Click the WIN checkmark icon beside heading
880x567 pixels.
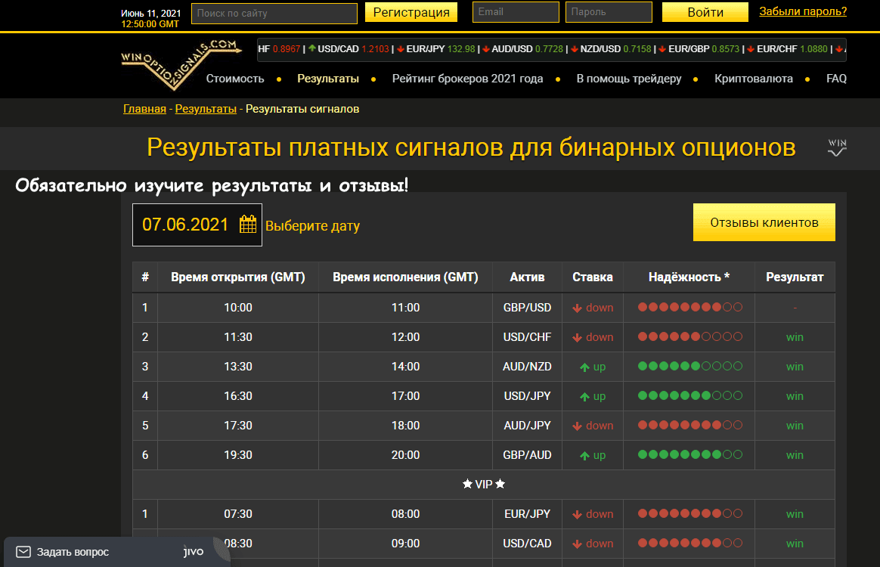click(x=837, y=147)
